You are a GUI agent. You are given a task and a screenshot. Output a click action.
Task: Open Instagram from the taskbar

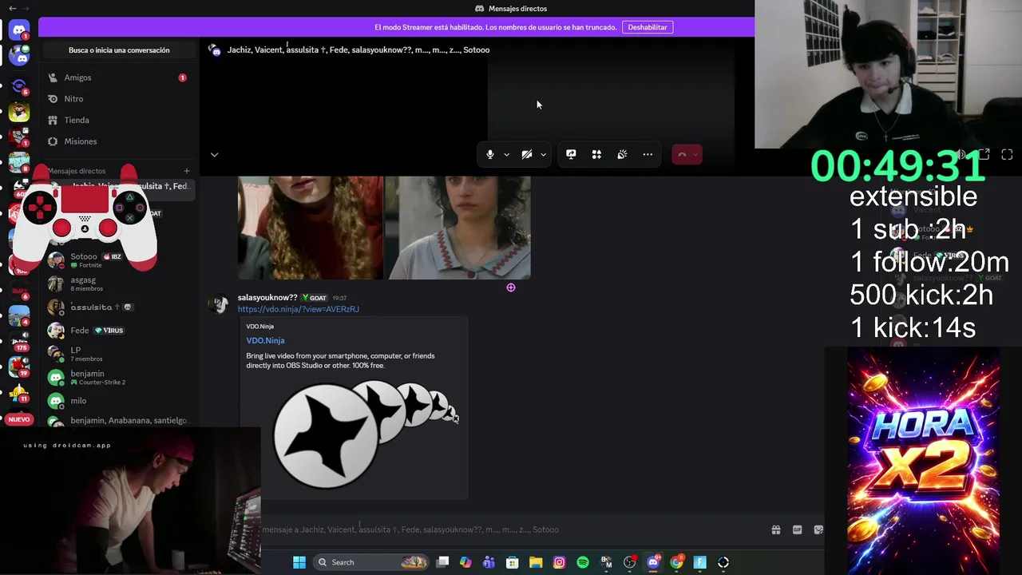tap(560, 562)
